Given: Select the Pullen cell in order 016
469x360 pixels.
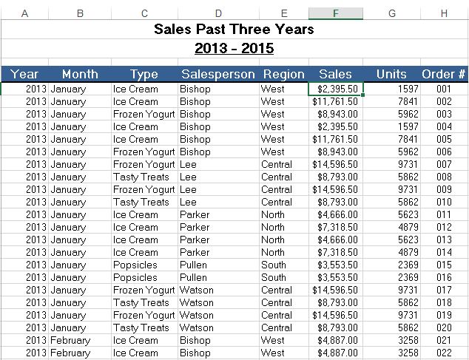Looking at the screenshot, I should pyautogui.click(x=219, y=277).
